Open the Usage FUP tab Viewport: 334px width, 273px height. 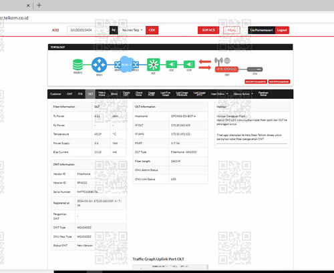pyautogui.click(x=152, y=94)
